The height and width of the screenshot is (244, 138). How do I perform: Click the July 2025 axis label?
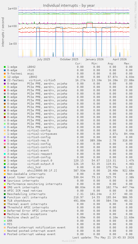pyautogui.click(x=44, y=59)
